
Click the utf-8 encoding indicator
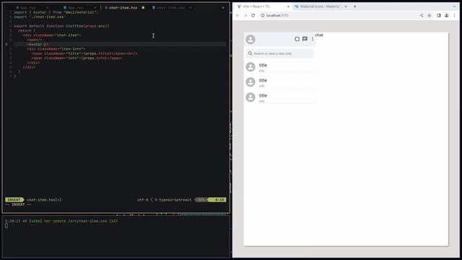point(143,199)
